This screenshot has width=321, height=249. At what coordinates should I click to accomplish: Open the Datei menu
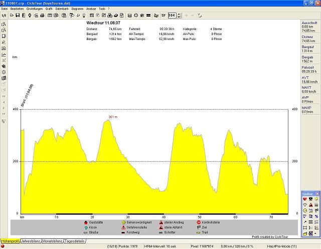[x=4, y=9]
